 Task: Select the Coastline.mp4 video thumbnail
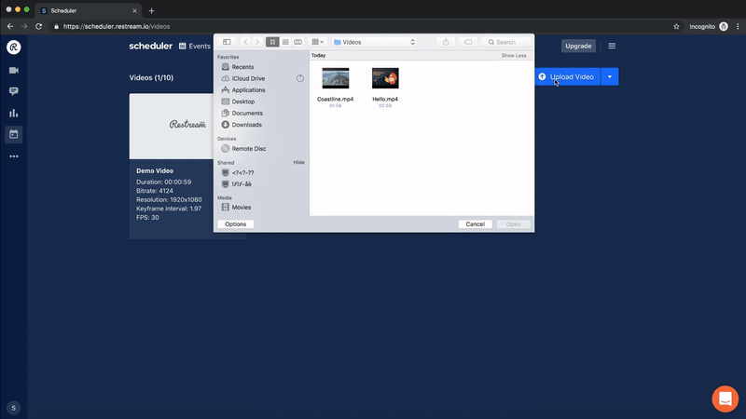(x=336, y=78)
